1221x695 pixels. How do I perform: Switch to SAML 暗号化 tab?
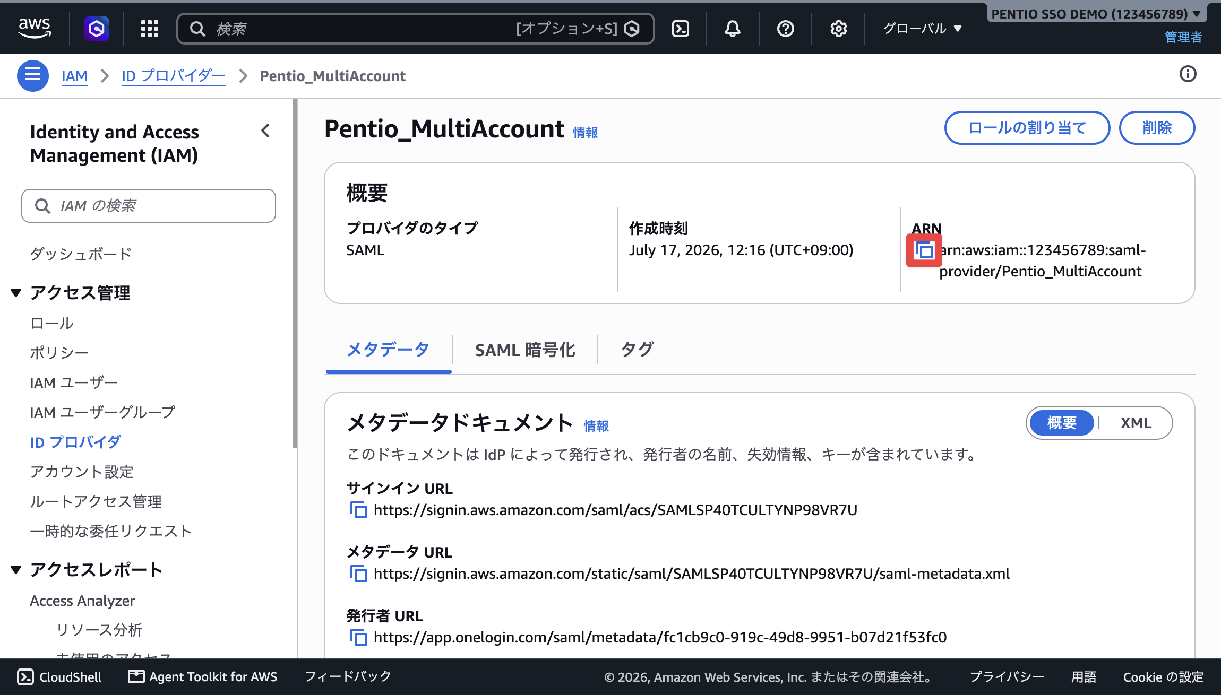coord(525,350)
